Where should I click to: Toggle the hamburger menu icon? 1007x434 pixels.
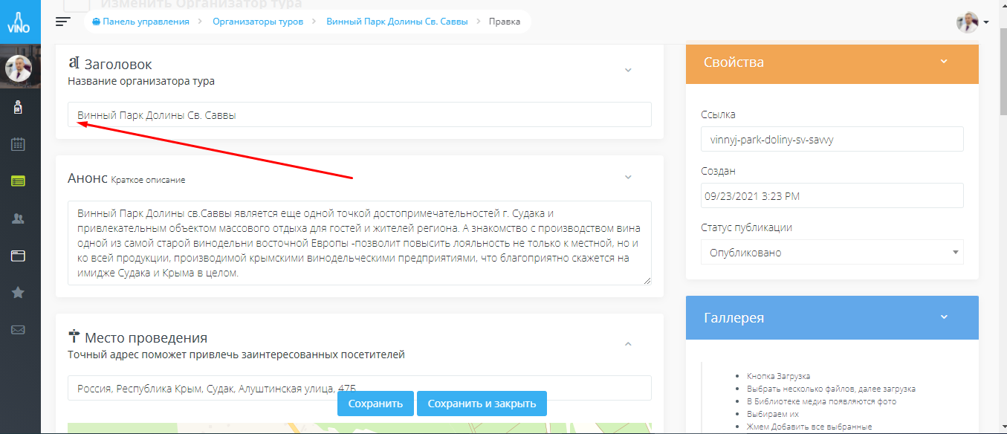click(63, 22)
